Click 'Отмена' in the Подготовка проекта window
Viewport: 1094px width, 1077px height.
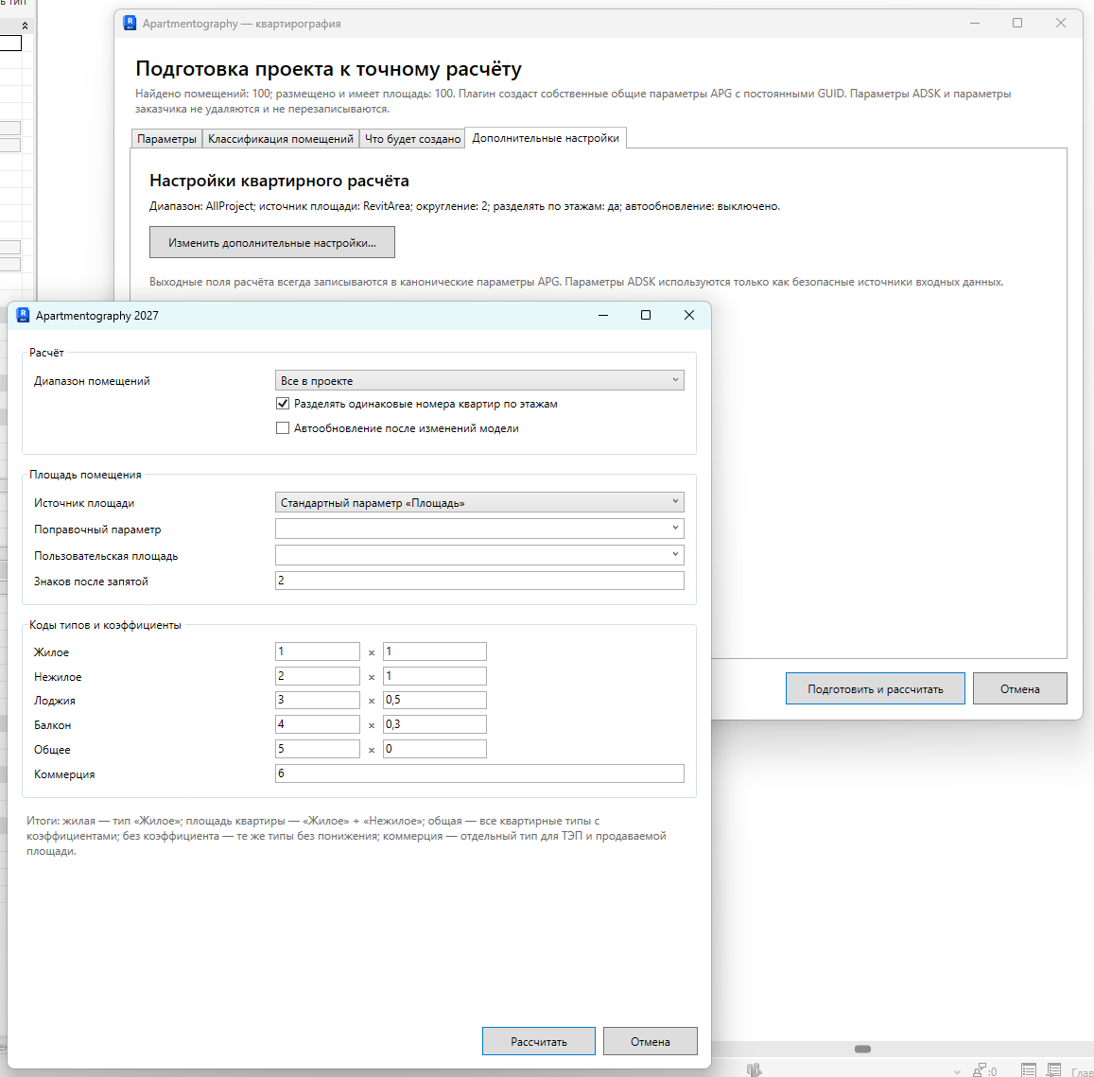1019,688
